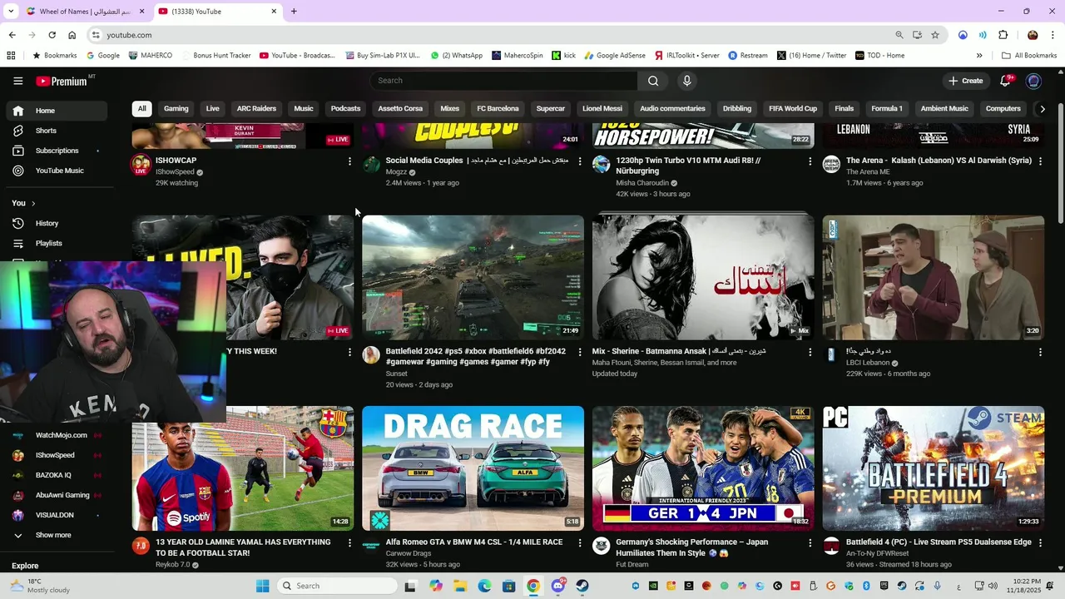Open more options for Alfa Romeo drag race video
1065x599 pixels.
(580, 543)
